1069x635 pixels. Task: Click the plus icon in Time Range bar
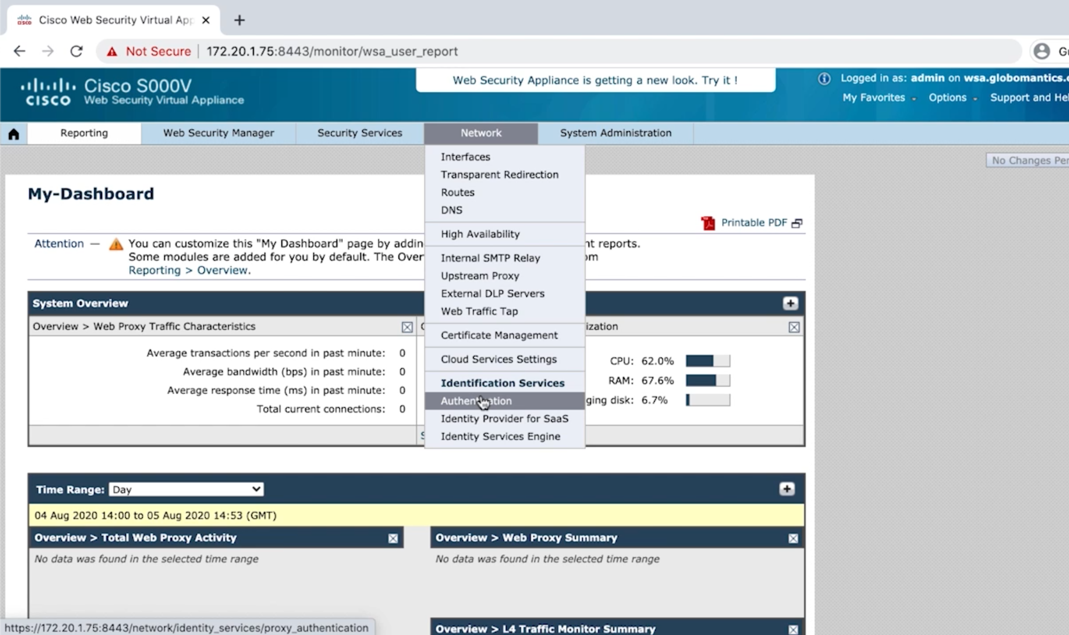point(787,489)
